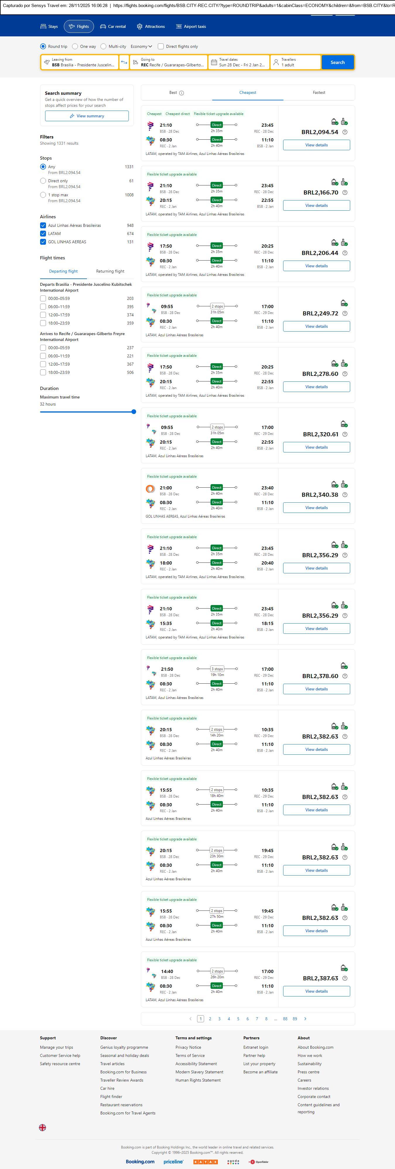Open the Economy cabin class dropdown
395x1169 pixels.
(141, 46)
